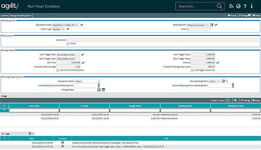261x150 pixels.
Task: Click the Cancel button
Action: tap(4, 16)
